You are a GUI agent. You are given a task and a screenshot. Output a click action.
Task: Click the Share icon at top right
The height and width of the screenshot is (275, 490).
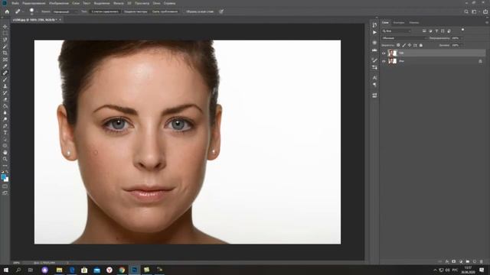click(485, 11)
